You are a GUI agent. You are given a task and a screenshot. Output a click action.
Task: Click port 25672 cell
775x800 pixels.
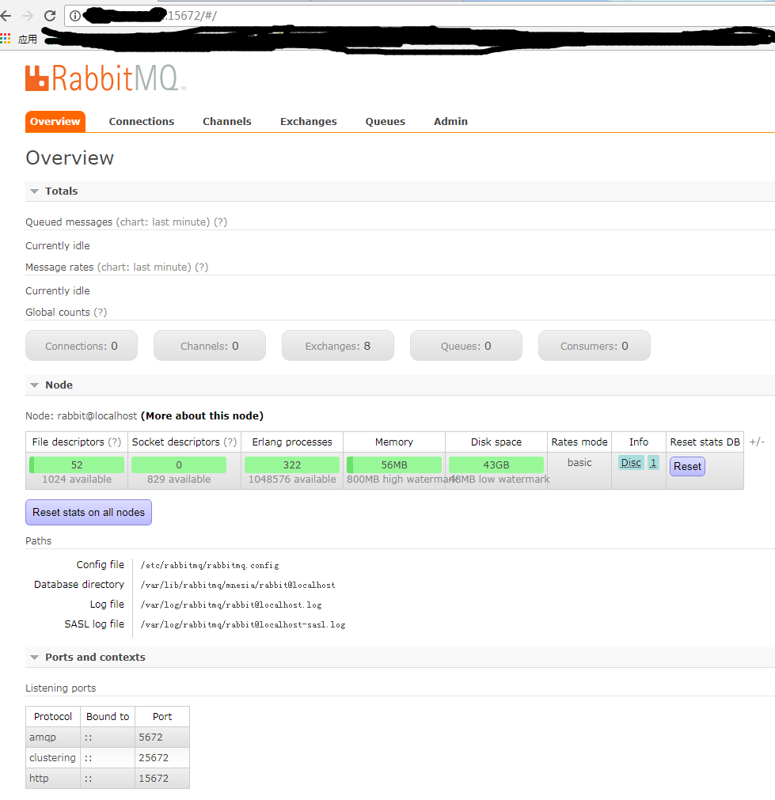click(x=162, y=757)
